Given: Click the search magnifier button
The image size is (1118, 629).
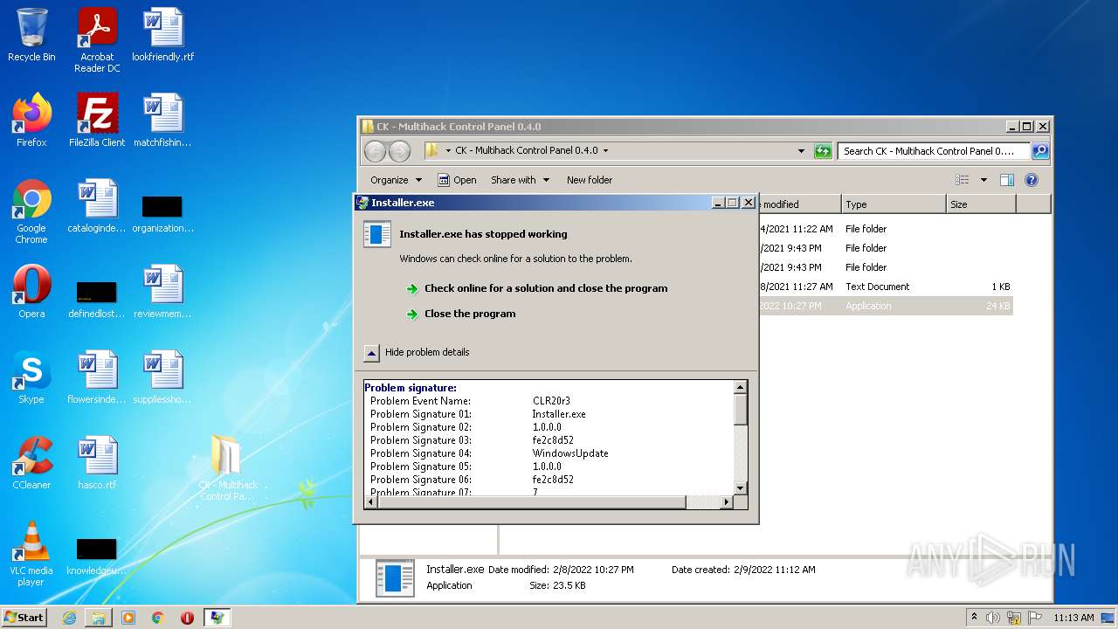Looking at the screenshot, I should point(1040,151).
